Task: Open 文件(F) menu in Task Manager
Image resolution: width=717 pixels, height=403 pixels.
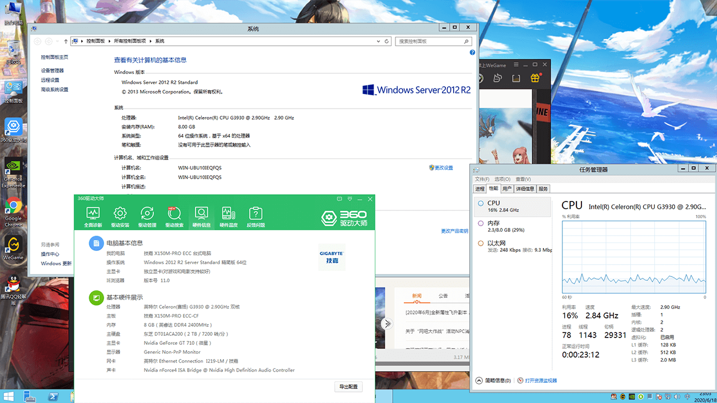Action: pyautogui.click(x=482, y=179)
